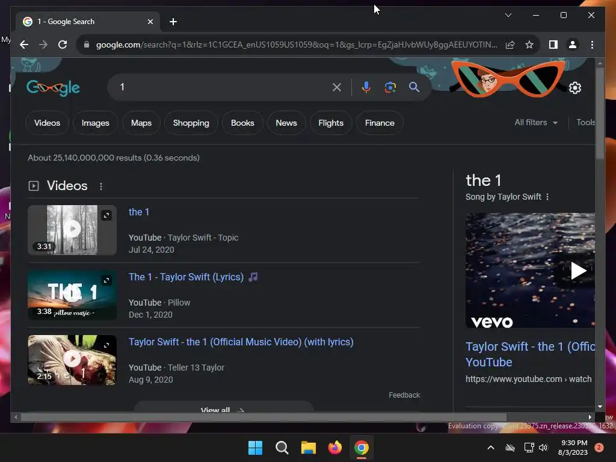
Task: Switch to Books results
Action: click(x=242, y=123)
